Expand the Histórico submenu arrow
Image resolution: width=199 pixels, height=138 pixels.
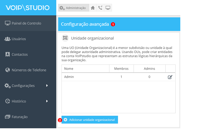[x=47, y=101]
